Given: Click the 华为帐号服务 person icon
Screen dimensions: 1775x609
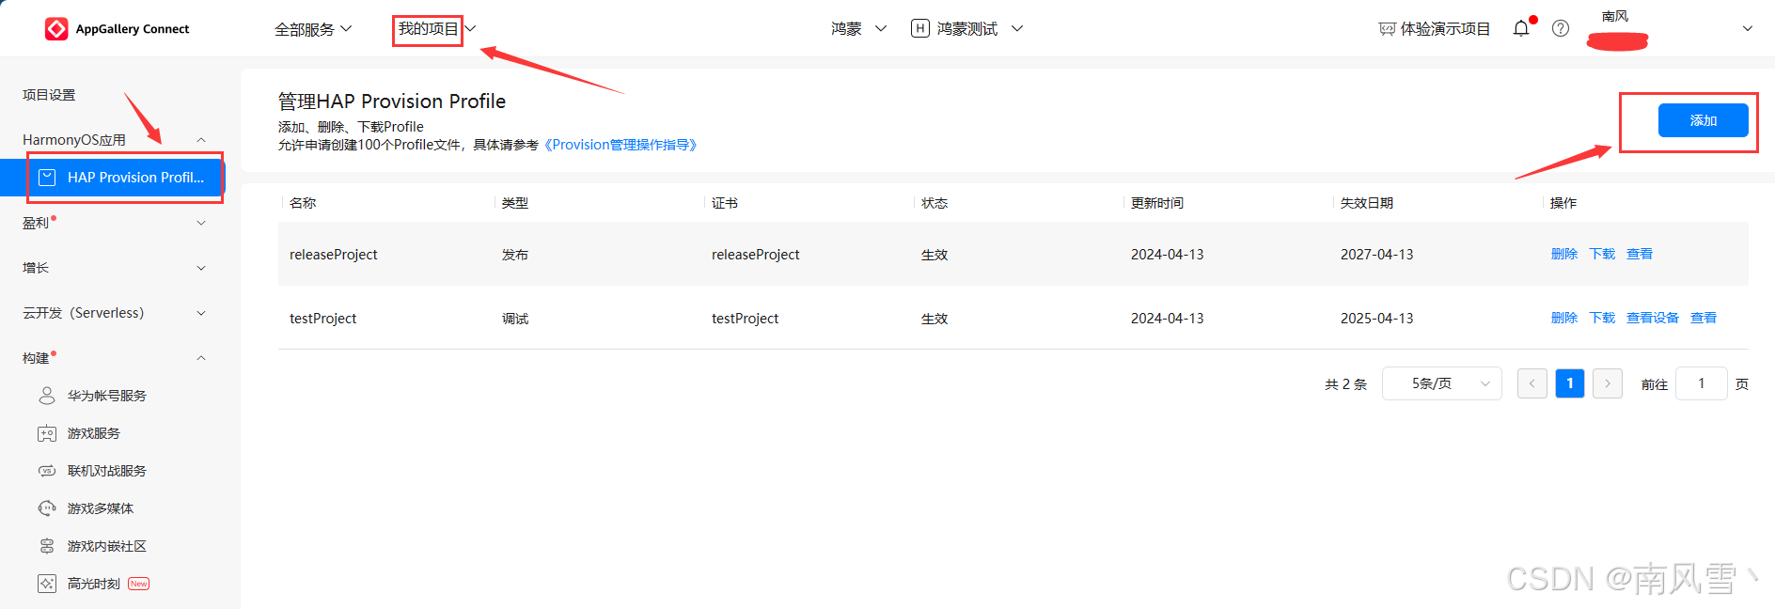Looking at the screenshot, I should [x=47, y=396].
